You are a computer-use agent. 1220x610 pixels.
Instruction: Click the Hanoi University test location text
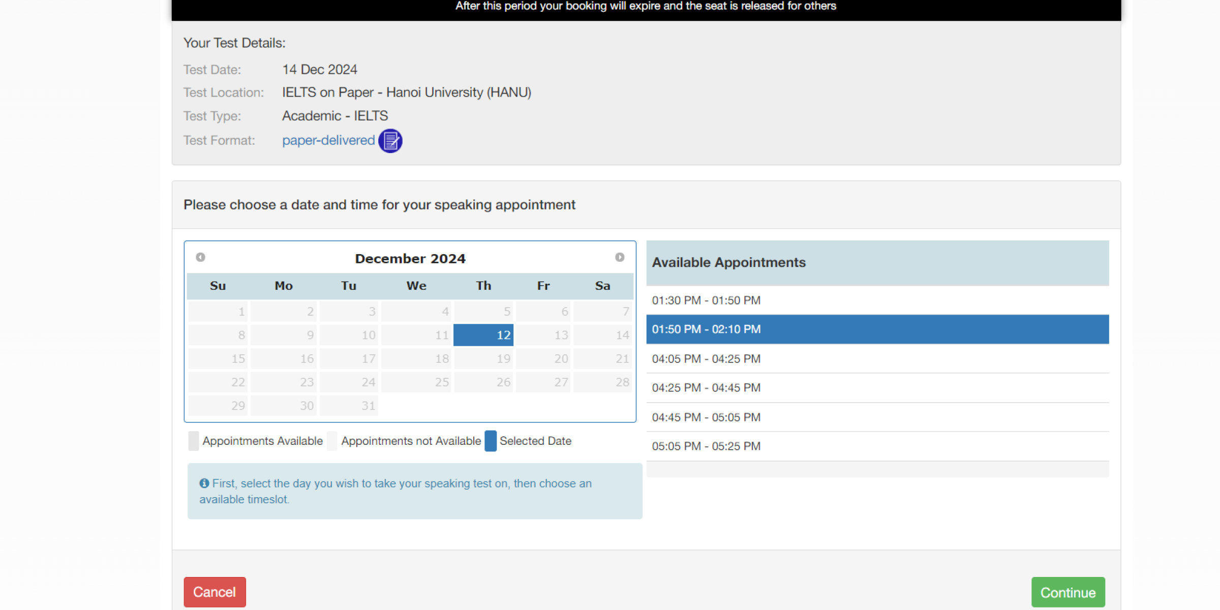coord(407,92)
